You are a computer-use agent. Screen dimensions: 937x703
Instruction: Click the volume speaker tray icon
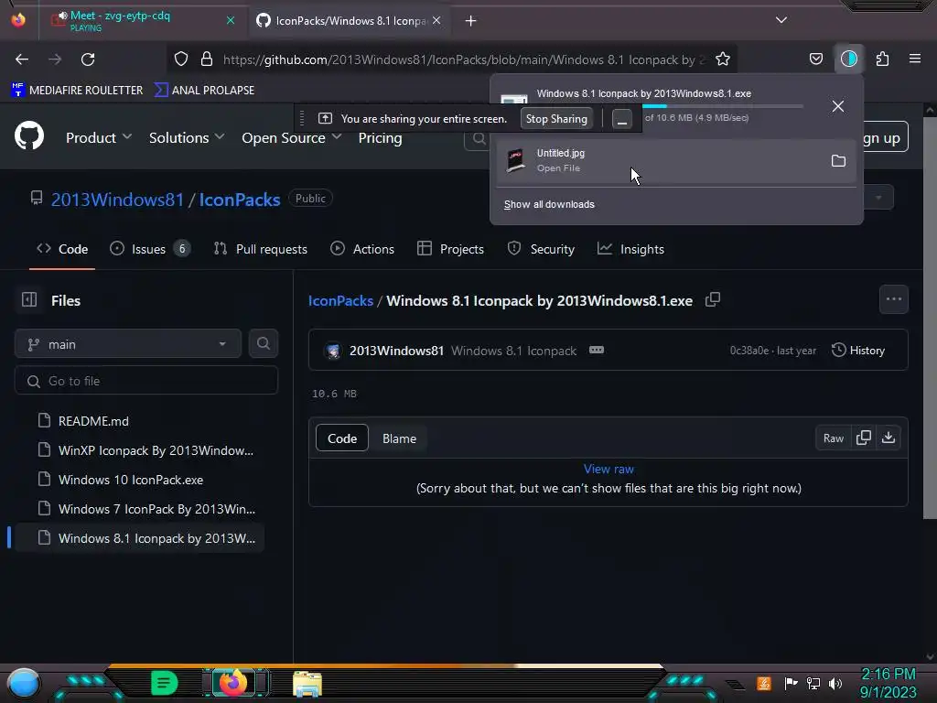click(x=835, y=683)
